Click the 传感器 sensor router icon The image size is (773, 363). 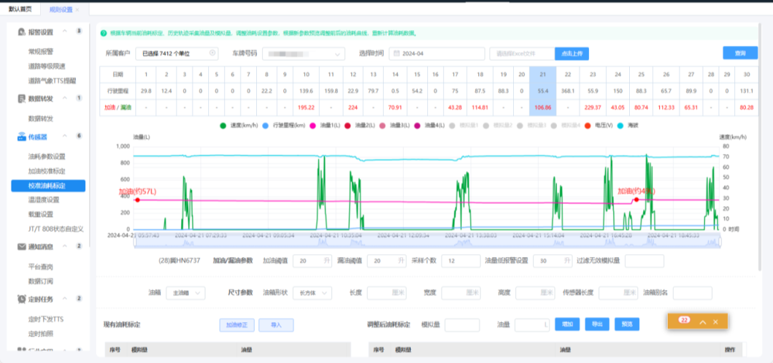[21, 137]
